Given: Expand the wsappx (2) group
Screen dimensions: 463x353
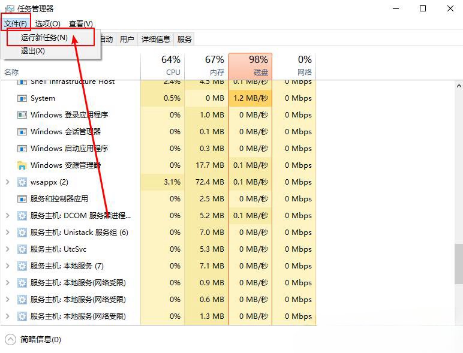Looking at the screenshot, I should pos(8,182).
